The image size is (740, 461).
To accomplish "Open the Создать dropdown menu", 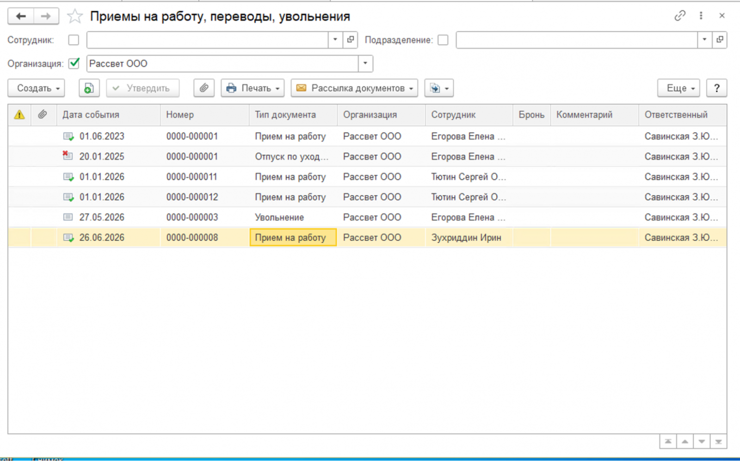I will point(37,88).
